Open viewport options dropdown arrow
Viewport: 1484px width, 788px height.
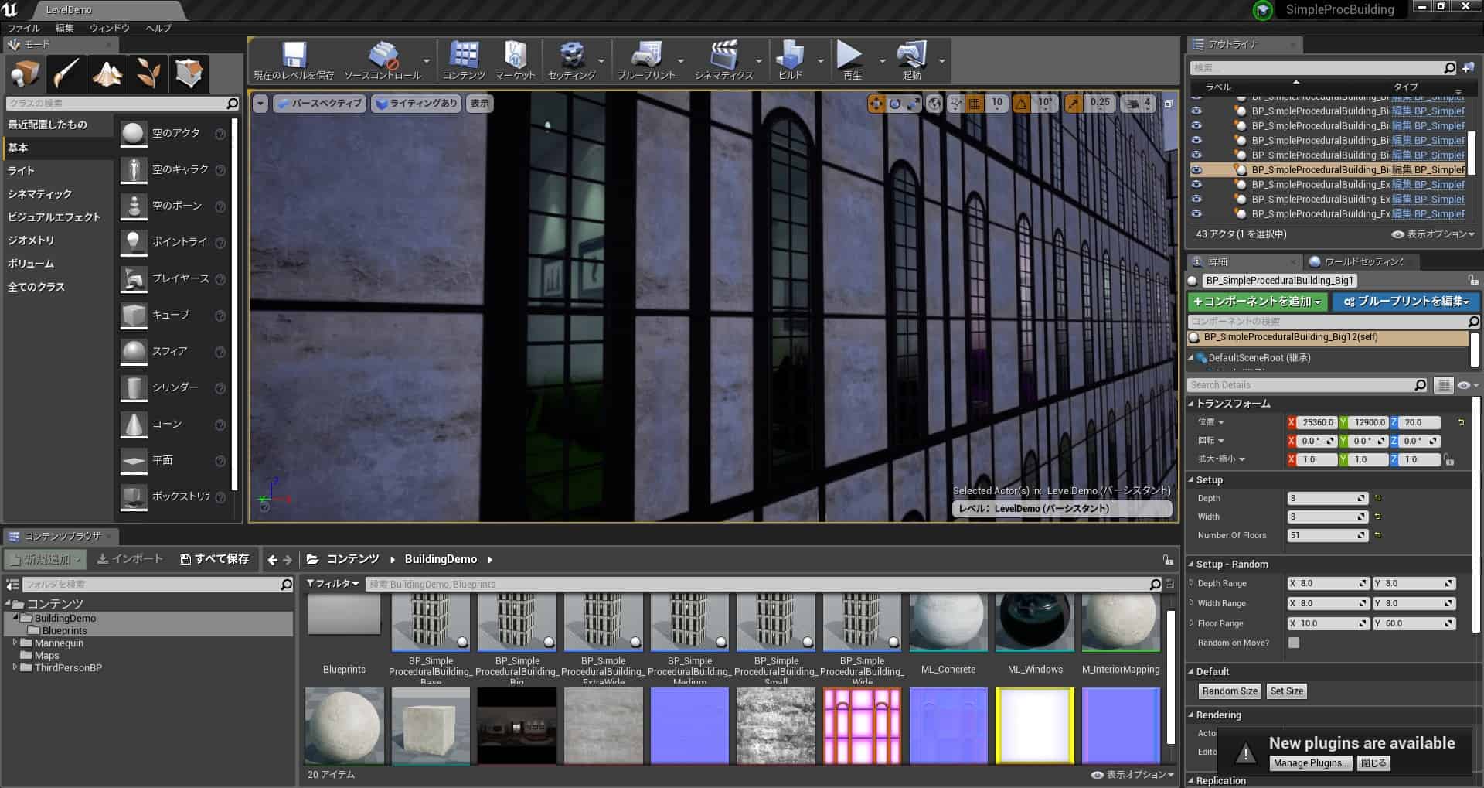(260, 103)
